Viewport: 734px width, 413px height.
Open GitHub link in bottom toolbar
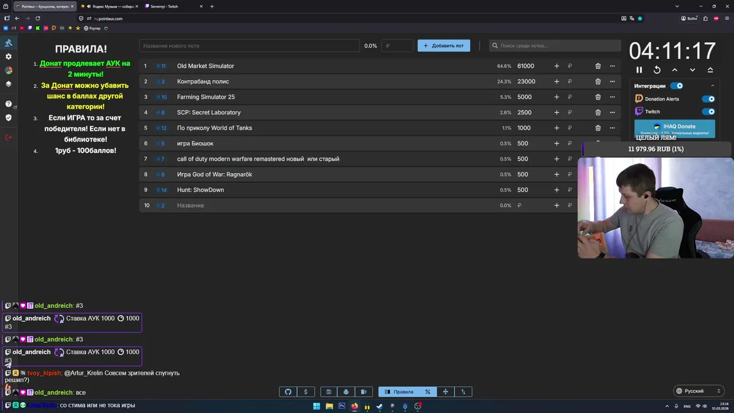288,392
